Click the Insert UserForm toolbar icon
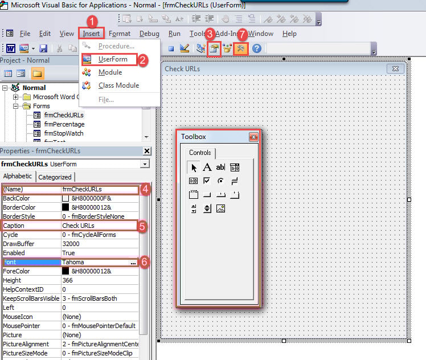This screenshot has height=360, width=426. point(24,48)
